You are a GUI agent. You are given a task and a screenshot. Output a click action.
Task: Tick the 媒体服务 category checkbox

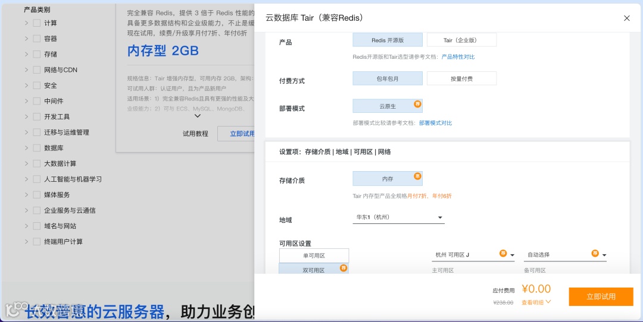point(37,194)
